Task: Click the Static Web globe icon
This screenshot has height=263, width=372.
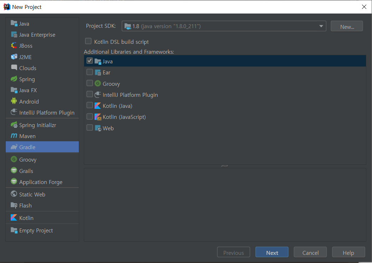Action: click(x=14, y=194)
